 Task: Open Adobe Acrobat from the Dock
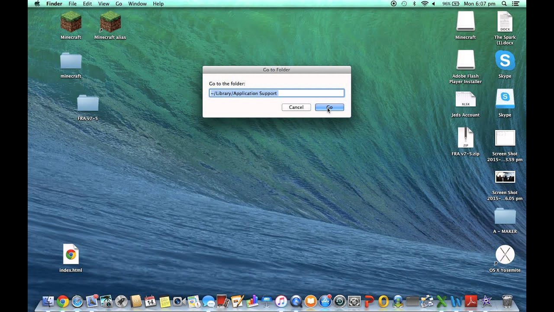coord(471,301)
